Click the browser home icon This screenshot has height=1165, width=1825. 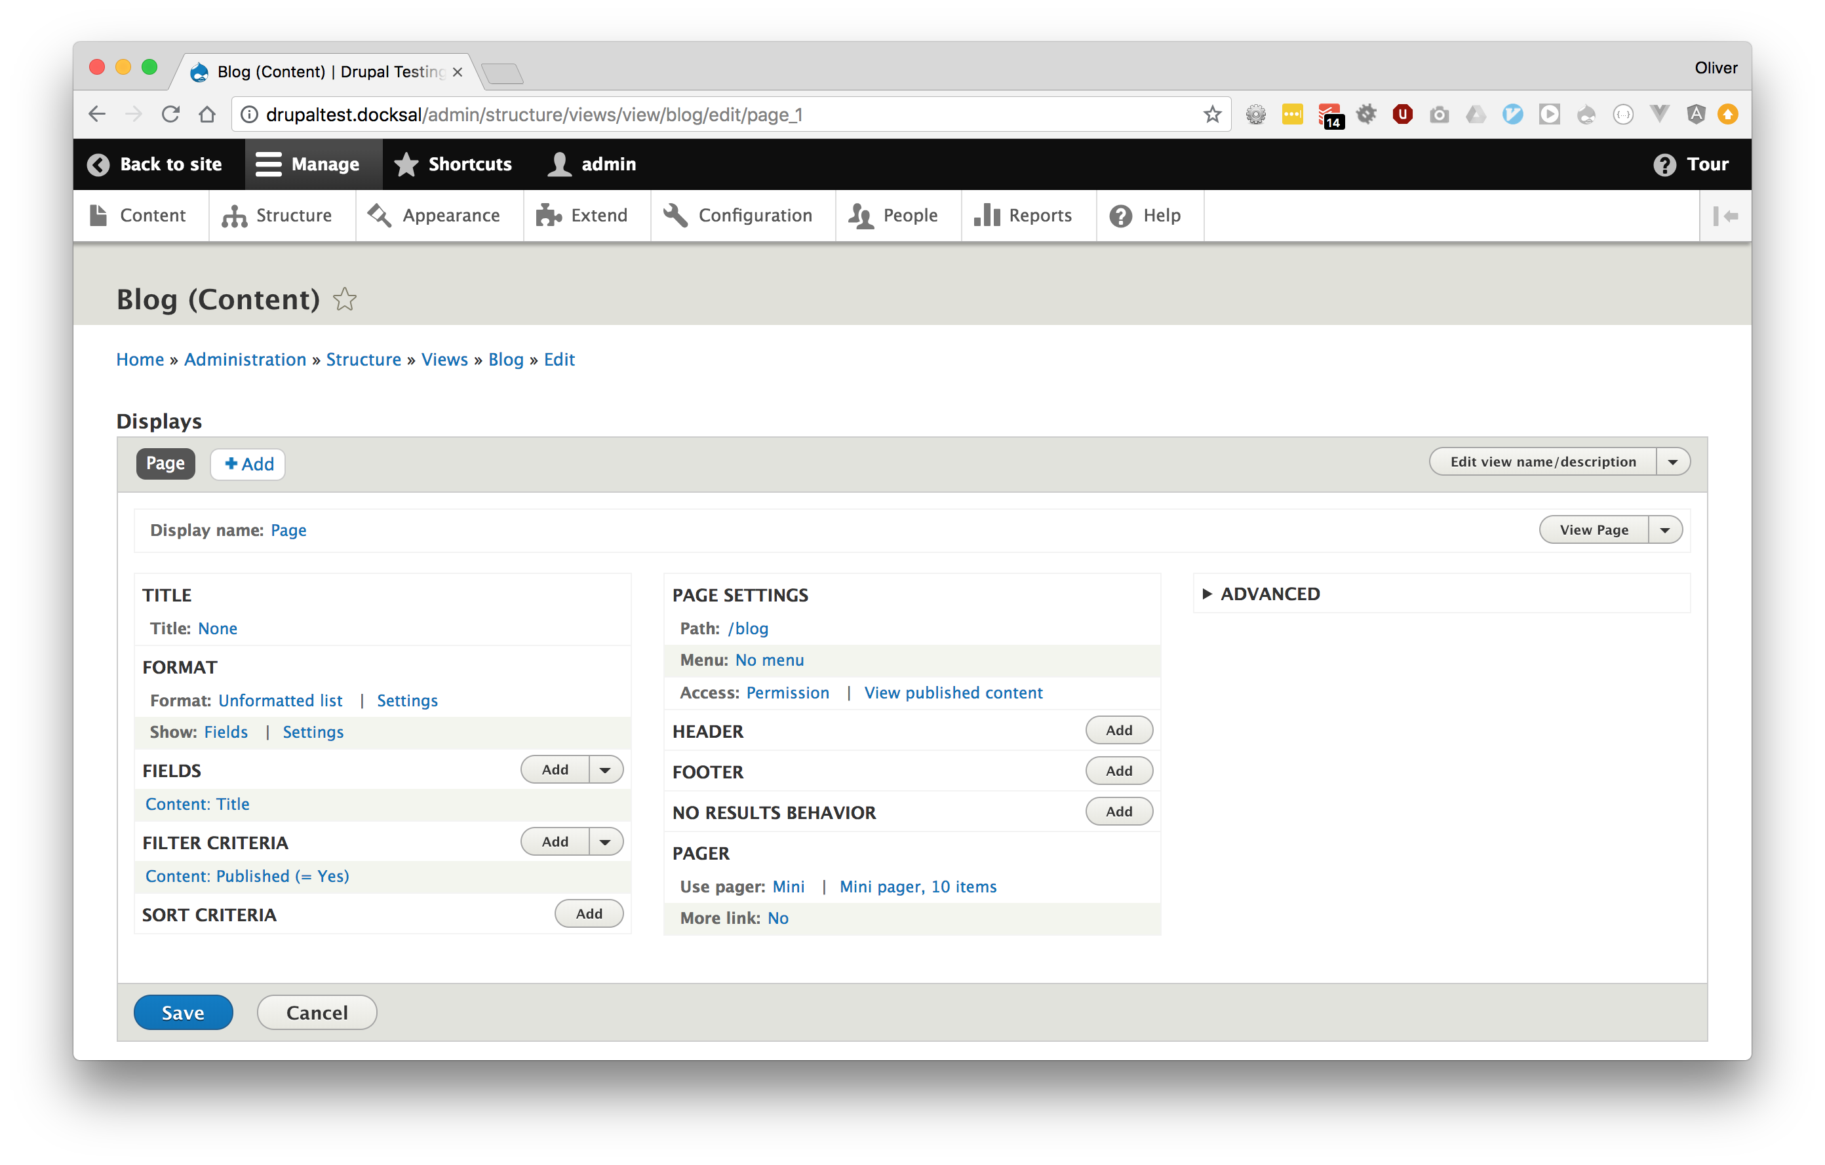(207, 115)
